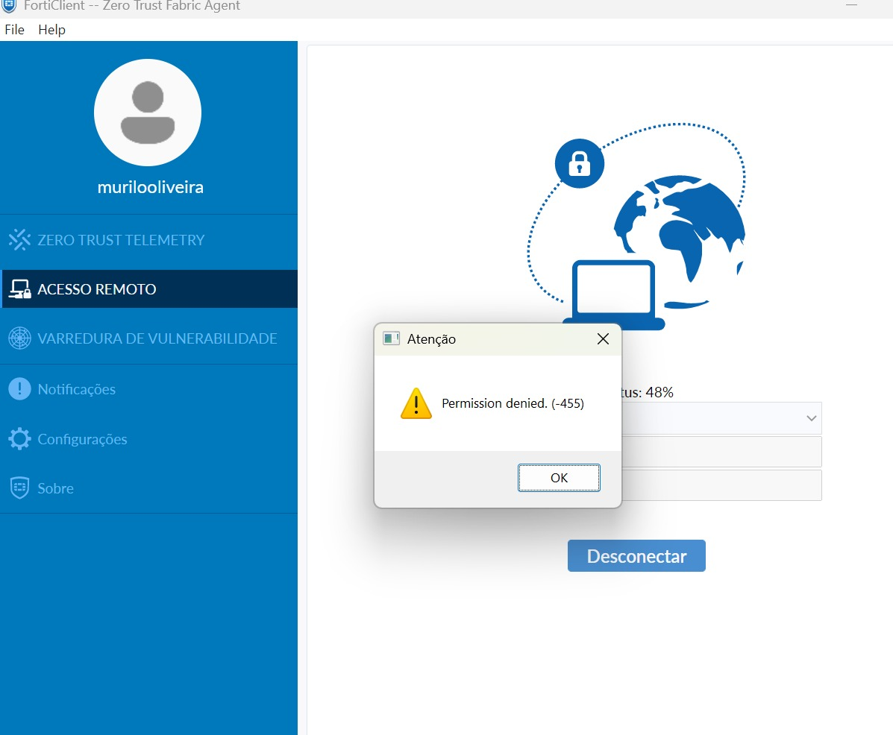This screenshot has height=735, width=893.
Task: Click the Acesso Remoto laptop icon
Action: (x=19, y=289)
